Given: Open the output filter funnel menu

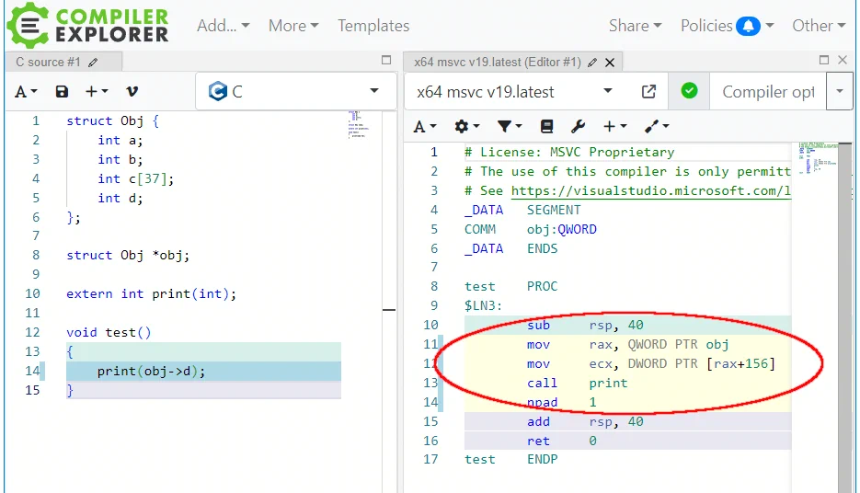Looking at the screenshot, I should click(x=509, y=127).
